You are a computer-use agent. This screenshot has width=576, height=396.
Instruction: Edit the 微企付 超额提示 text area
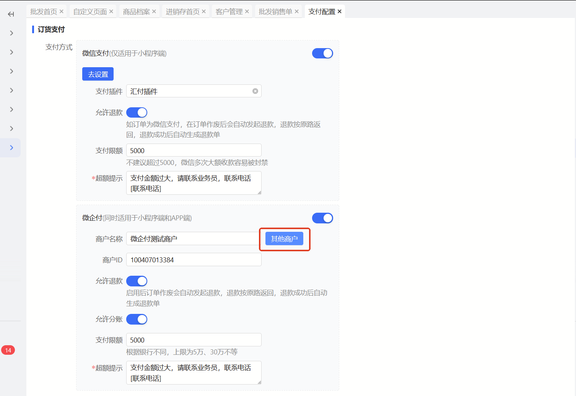coord(194,373)
